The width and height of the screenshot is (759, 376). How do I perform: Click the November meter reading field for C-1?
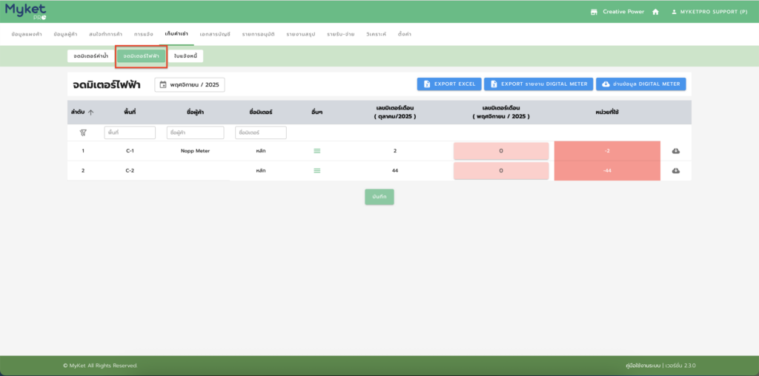[501, 151]
